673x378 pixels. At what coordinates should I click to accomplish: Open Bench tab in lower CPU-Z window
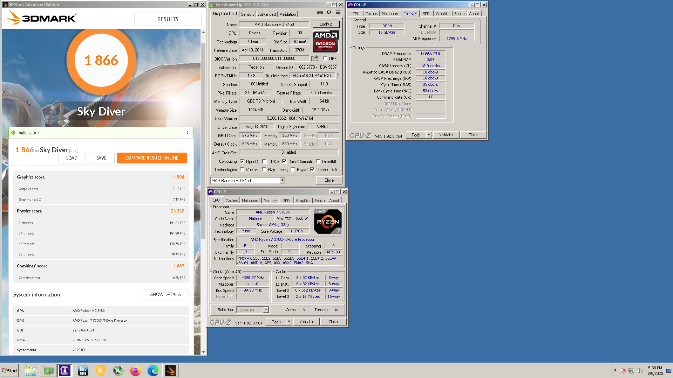coord(319,201)
